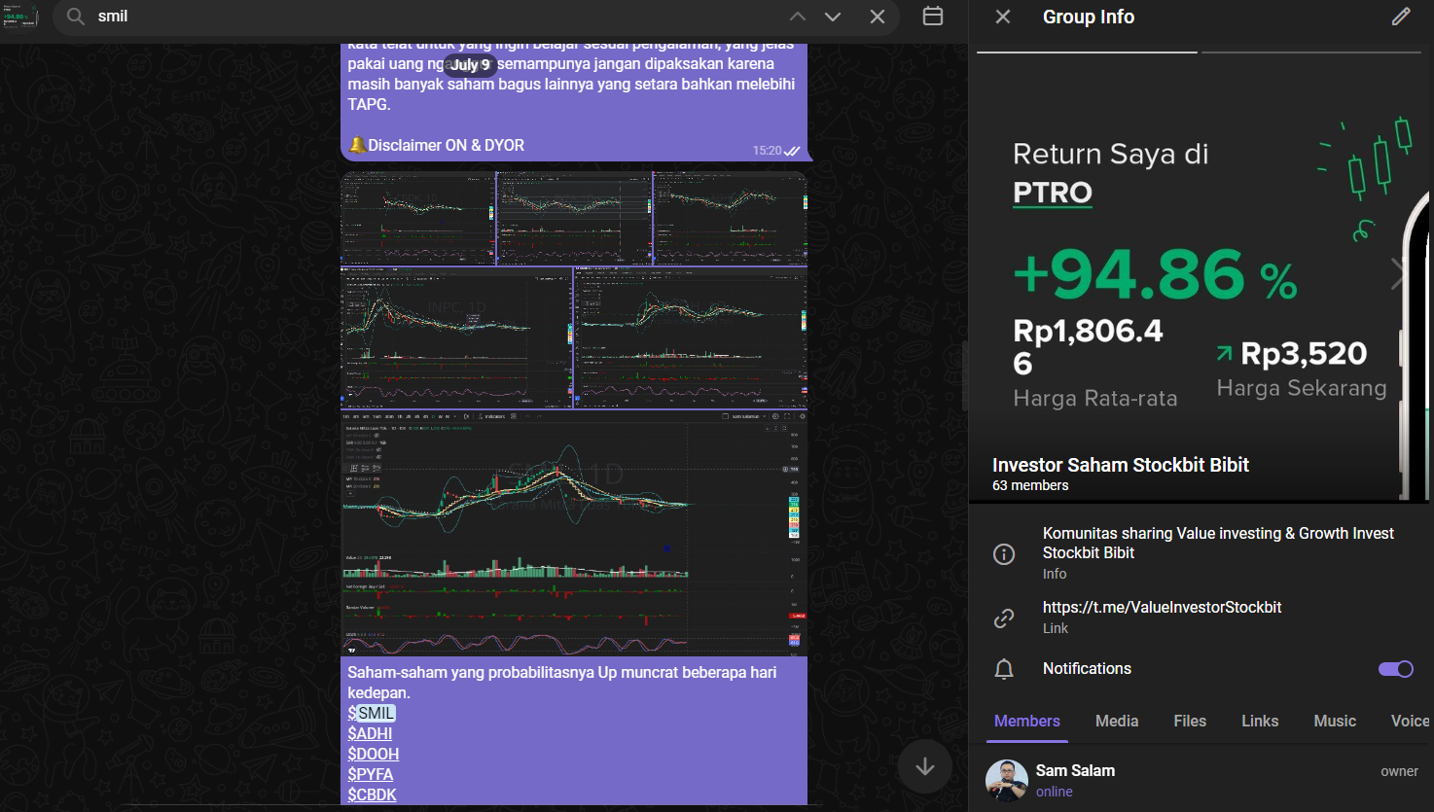Open the large stock chart image
Screen dimensions: 1434x812
point(574,533)
